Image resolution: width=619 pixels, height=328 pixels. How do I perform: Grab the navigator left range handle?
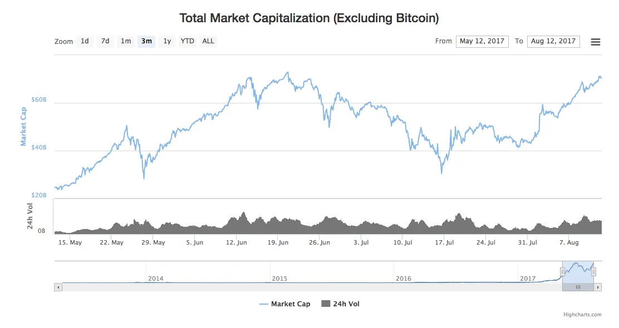(563, 272)
